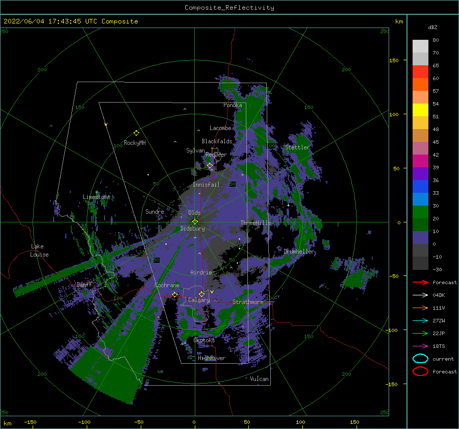Image resolution: width=459 pixels, height=429 pixels.
Task: Select the 80 dBZ light grey swatch
Action: coord(420,46)
